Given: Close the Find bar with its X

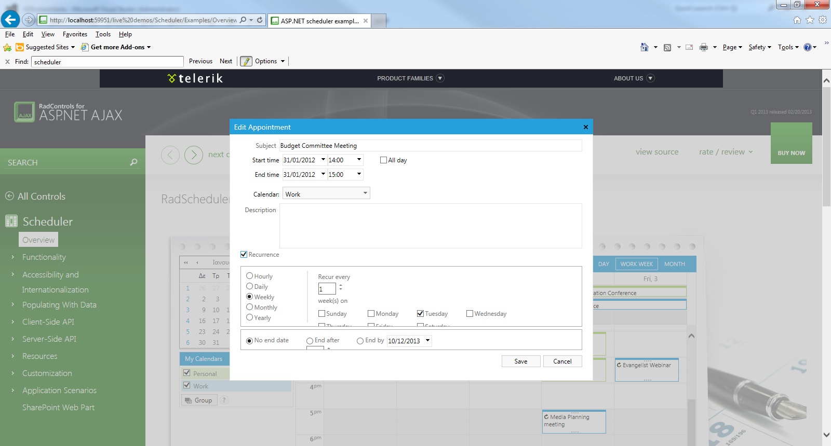Looking at the screenshot, I should point(7,62).
